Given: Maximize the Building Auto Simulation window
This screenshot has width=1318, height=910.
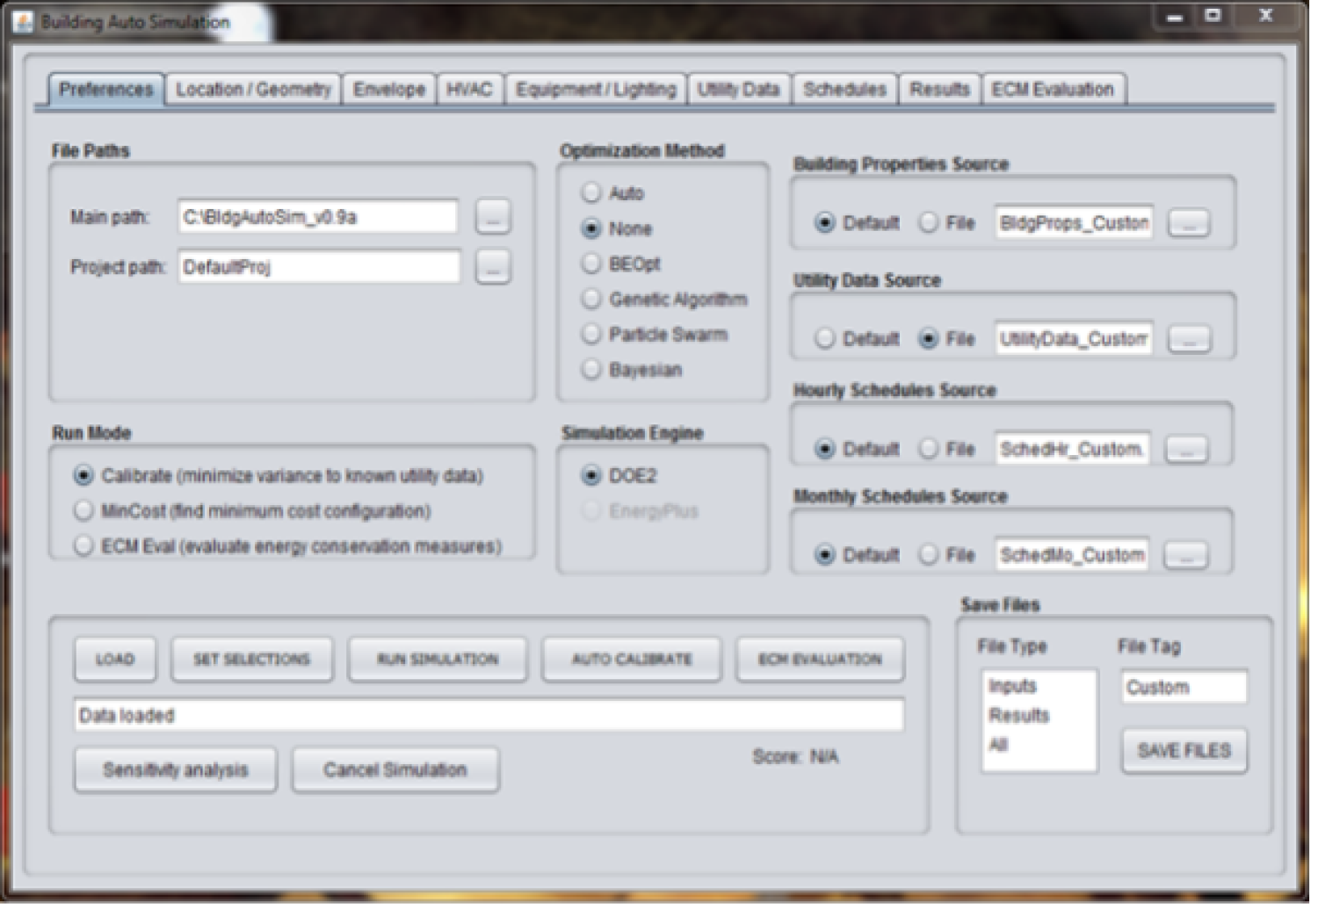Looking at the screenshot, I should coord(1213,17).
